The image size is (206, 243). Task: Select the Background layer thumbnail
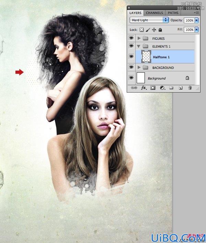coord(141,78)
